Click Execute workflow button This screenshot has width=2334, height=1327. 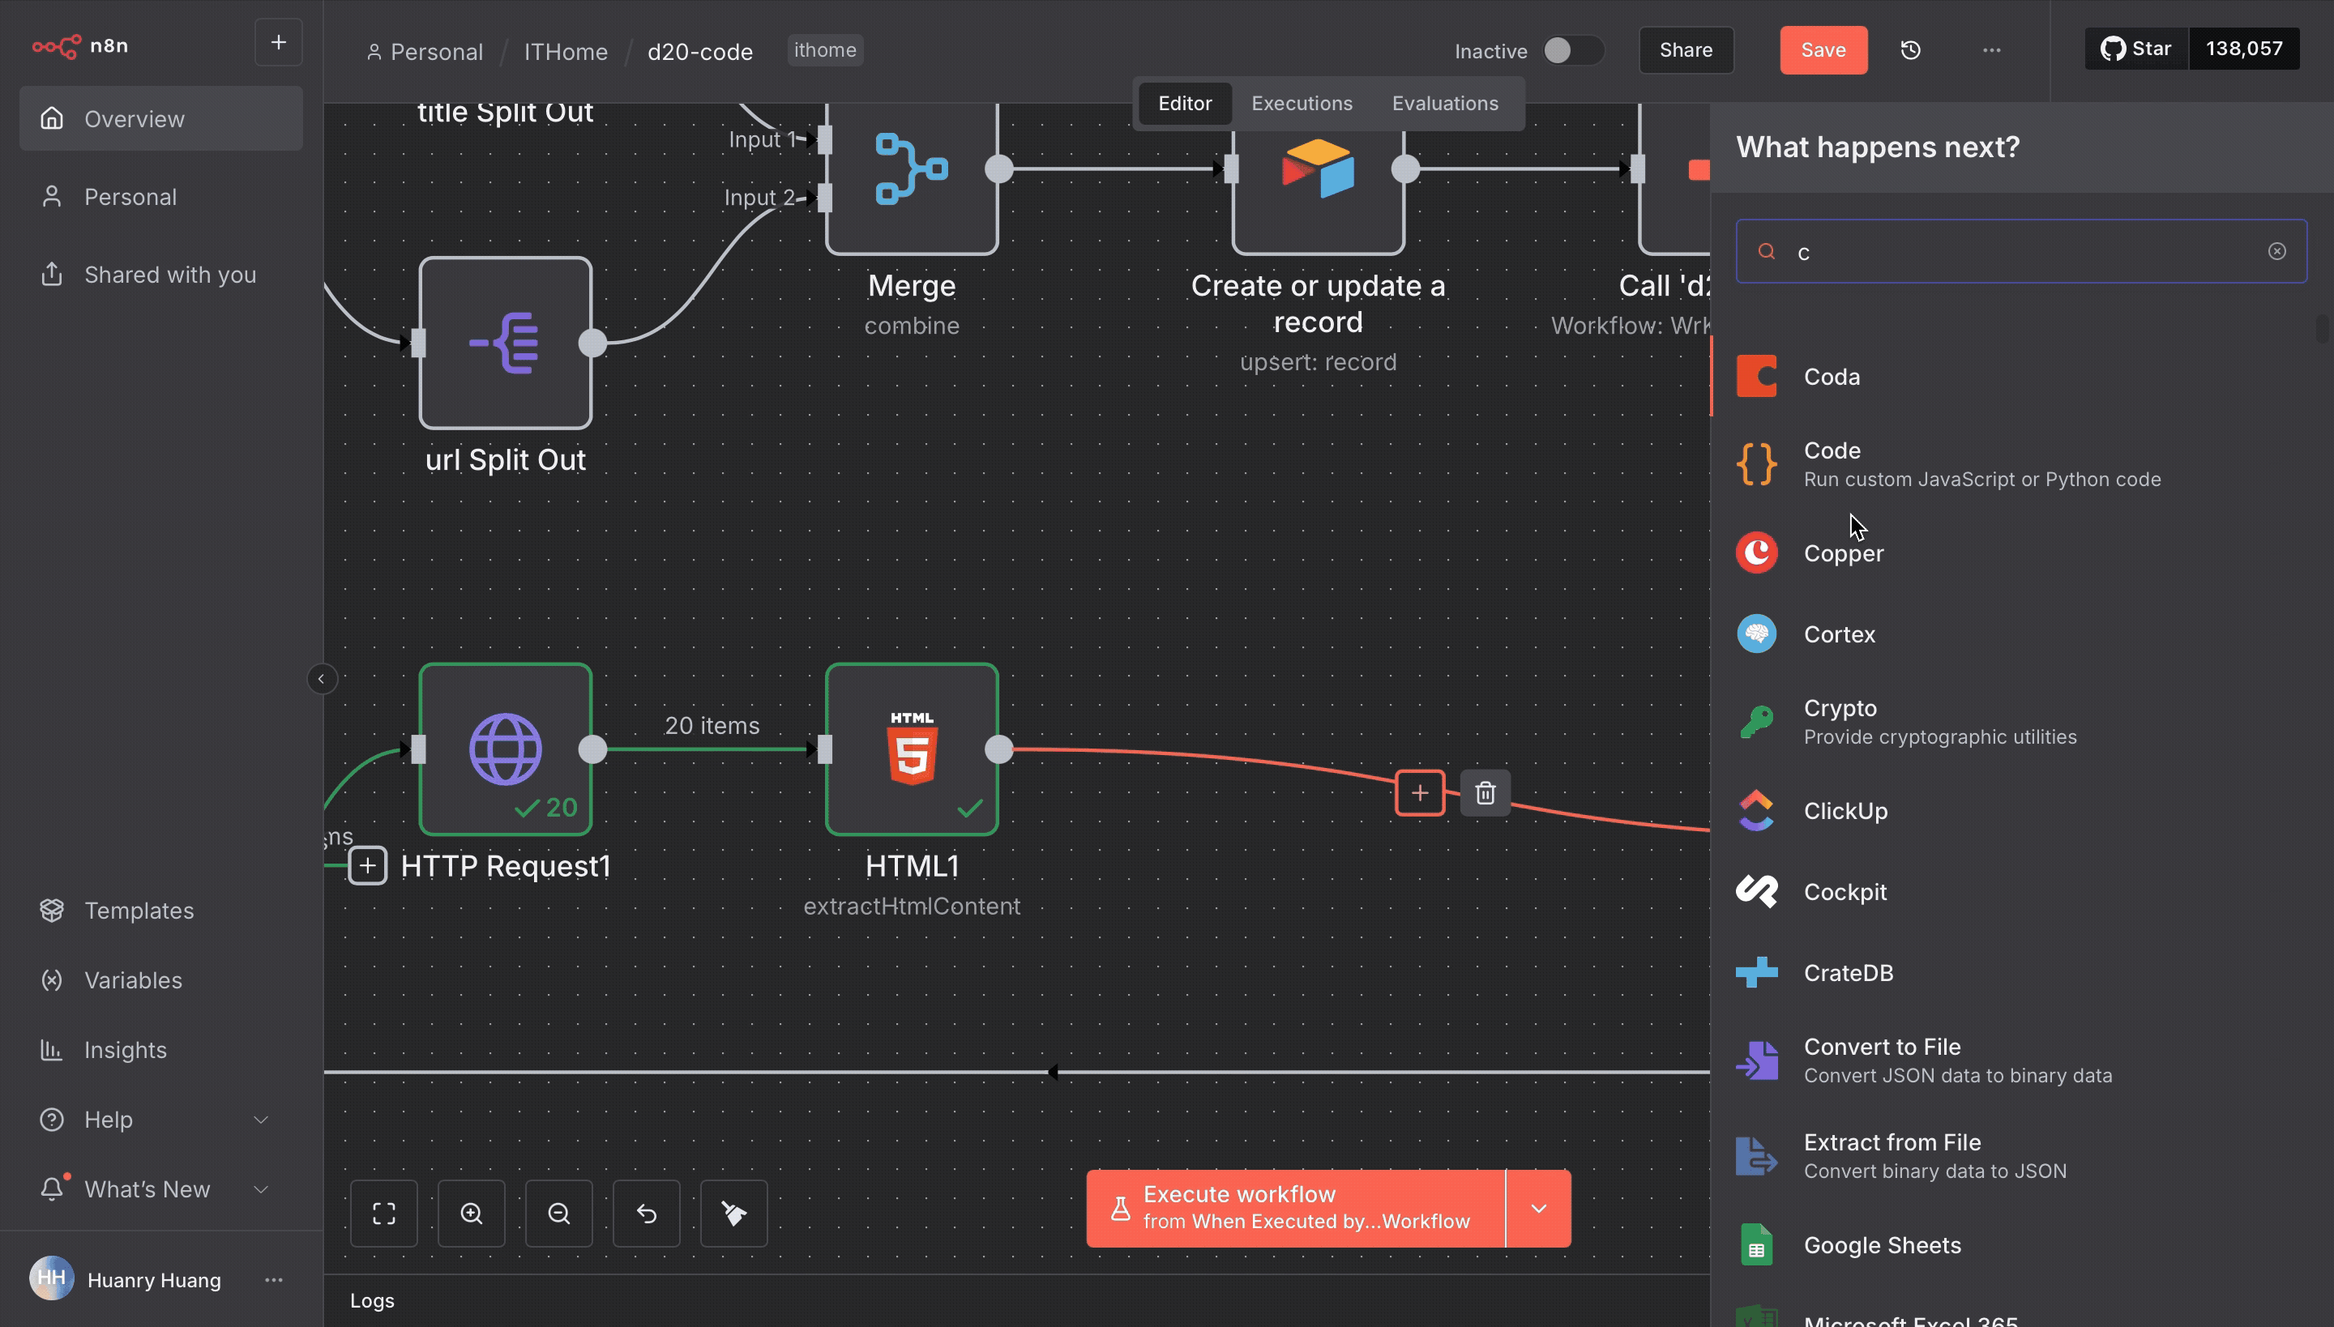pyautogui.click(x=1296, y=1208)
